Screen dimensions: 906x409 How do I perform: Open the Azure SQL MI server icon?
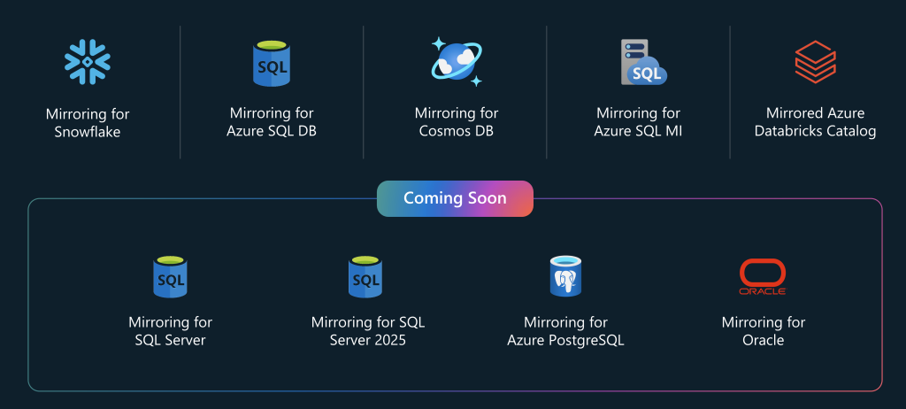tap(643, 63)
